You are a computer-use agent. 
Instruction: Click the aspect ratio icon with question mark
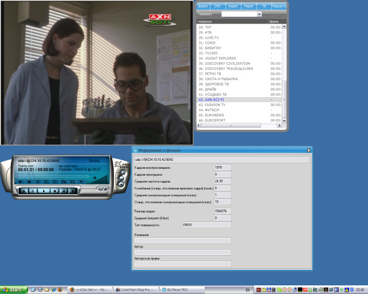click(73, 181)
